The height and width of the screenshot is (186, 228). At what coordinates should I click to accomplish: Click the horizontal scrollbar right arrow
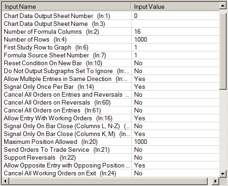click(x=215, y=181)
